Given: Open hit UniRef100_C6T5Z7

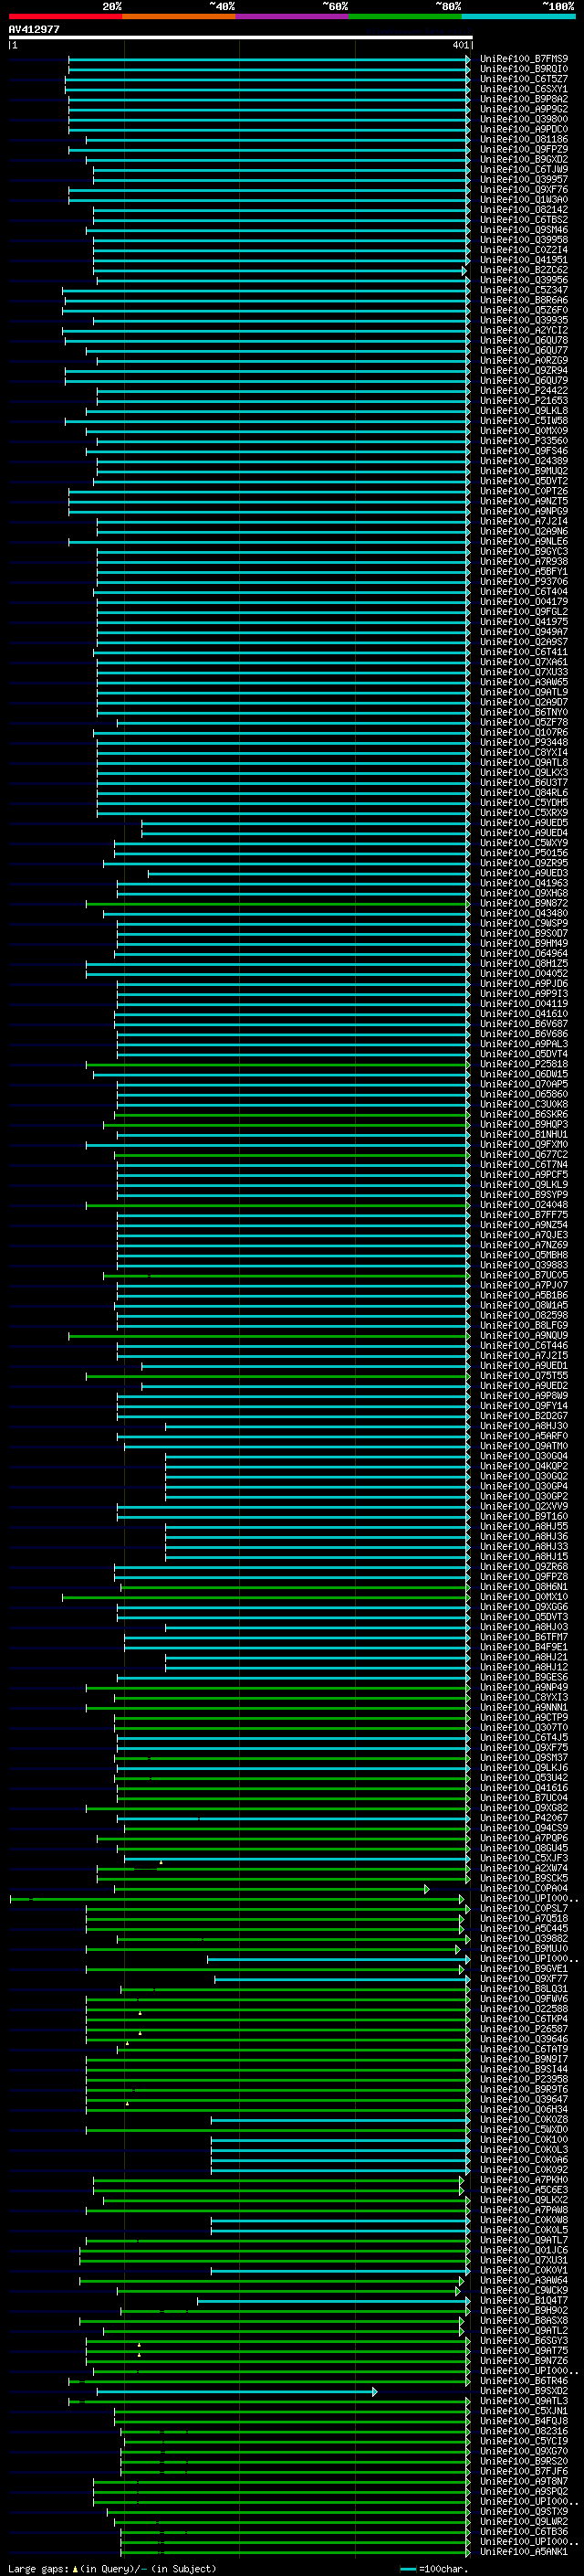Looking at the screenshot, I should tap(523, 79).
